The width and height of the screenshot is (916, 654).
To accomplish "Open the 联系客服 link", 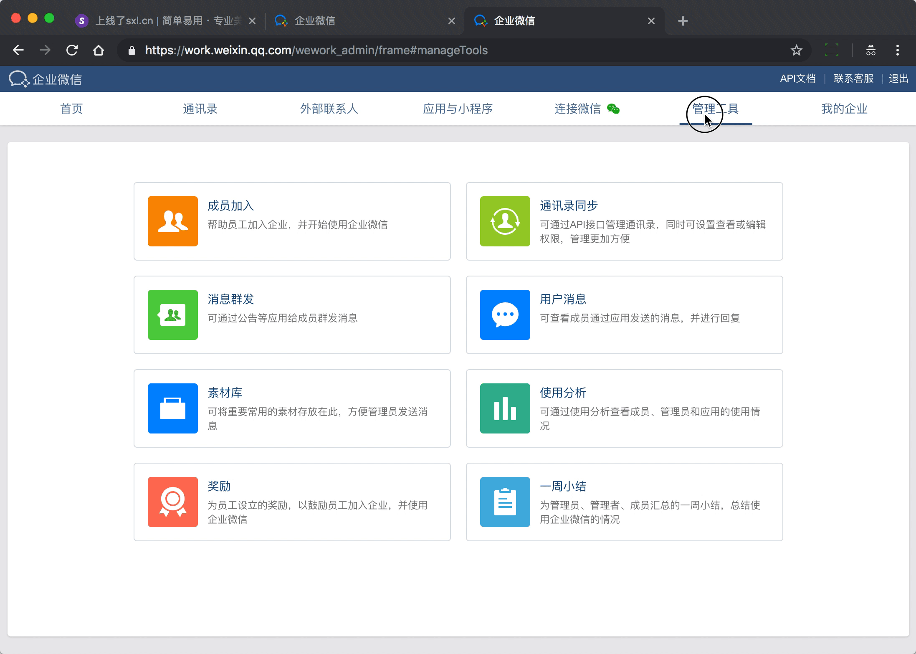I will [x=853, y=79].
